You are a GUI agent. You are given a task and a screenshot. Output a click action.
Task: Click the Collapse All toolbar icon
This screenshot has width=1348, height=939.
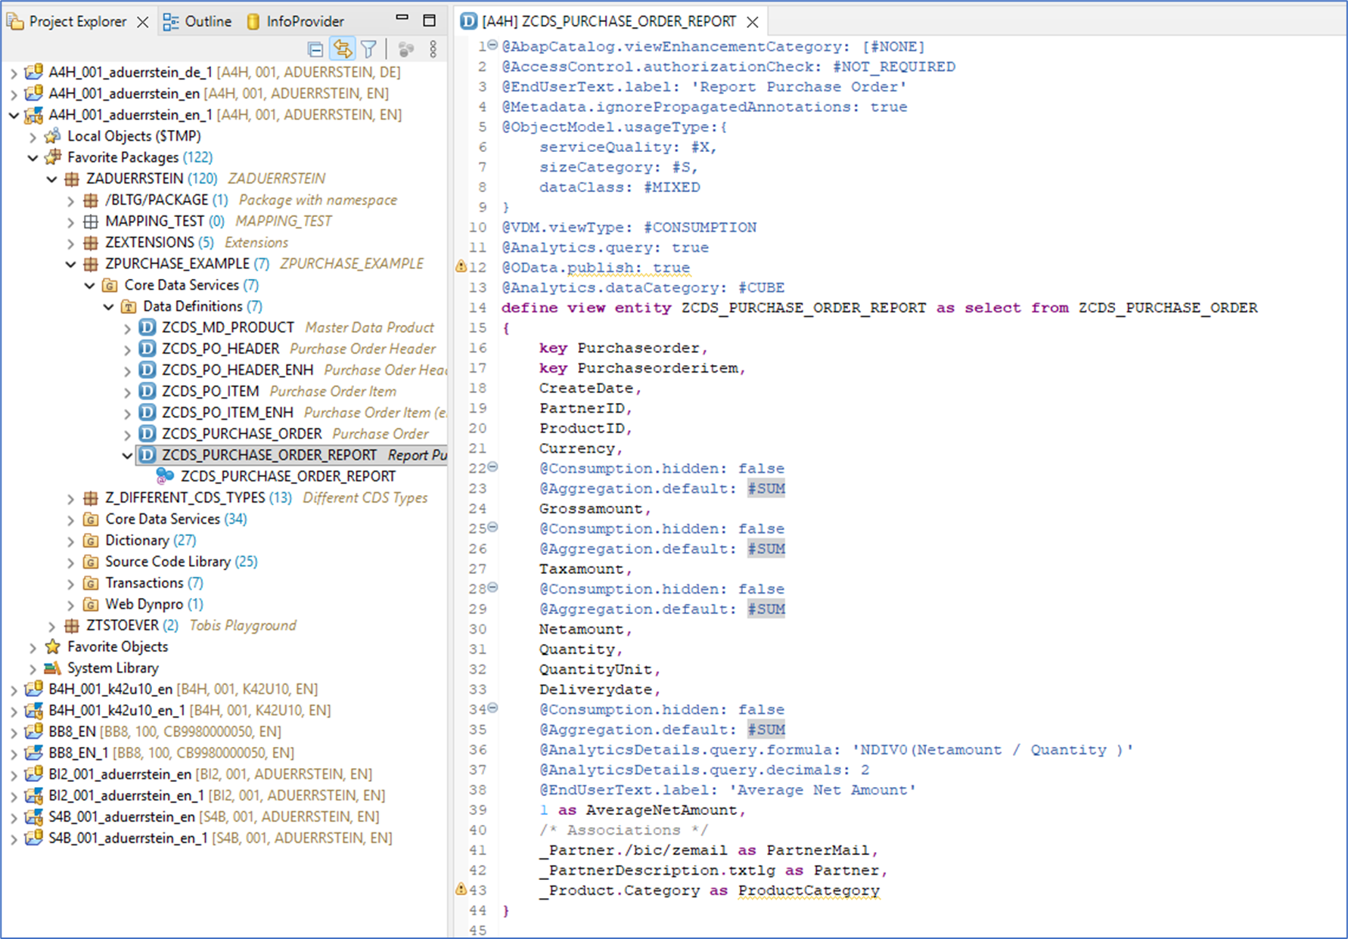pos(315,50)
